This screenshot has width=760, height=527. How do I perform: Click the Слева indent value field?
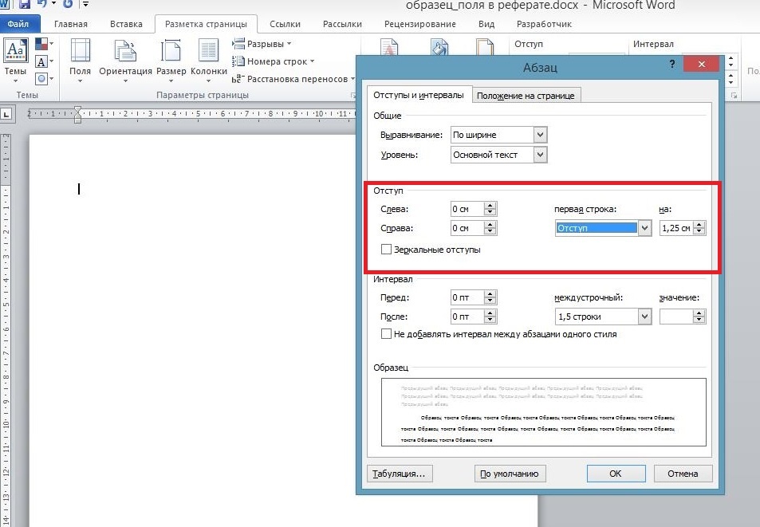pos(467,210)
